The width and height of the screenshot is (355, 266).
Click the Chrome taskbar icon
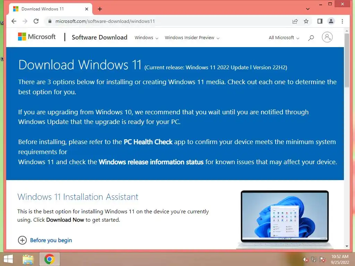(50, 259)
